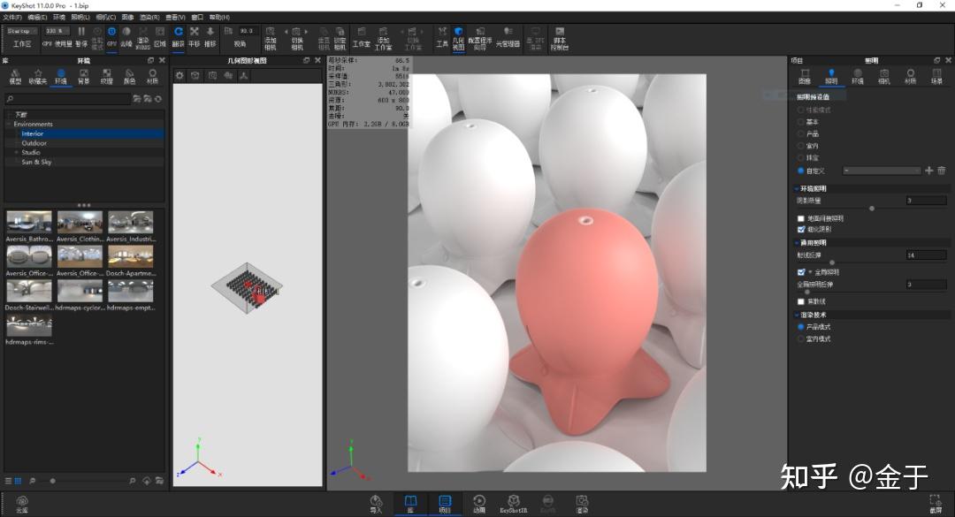Switch to the Camera tab in the project panel
The width and height of the screenshot is (955, 517).
tap(883, 76)
